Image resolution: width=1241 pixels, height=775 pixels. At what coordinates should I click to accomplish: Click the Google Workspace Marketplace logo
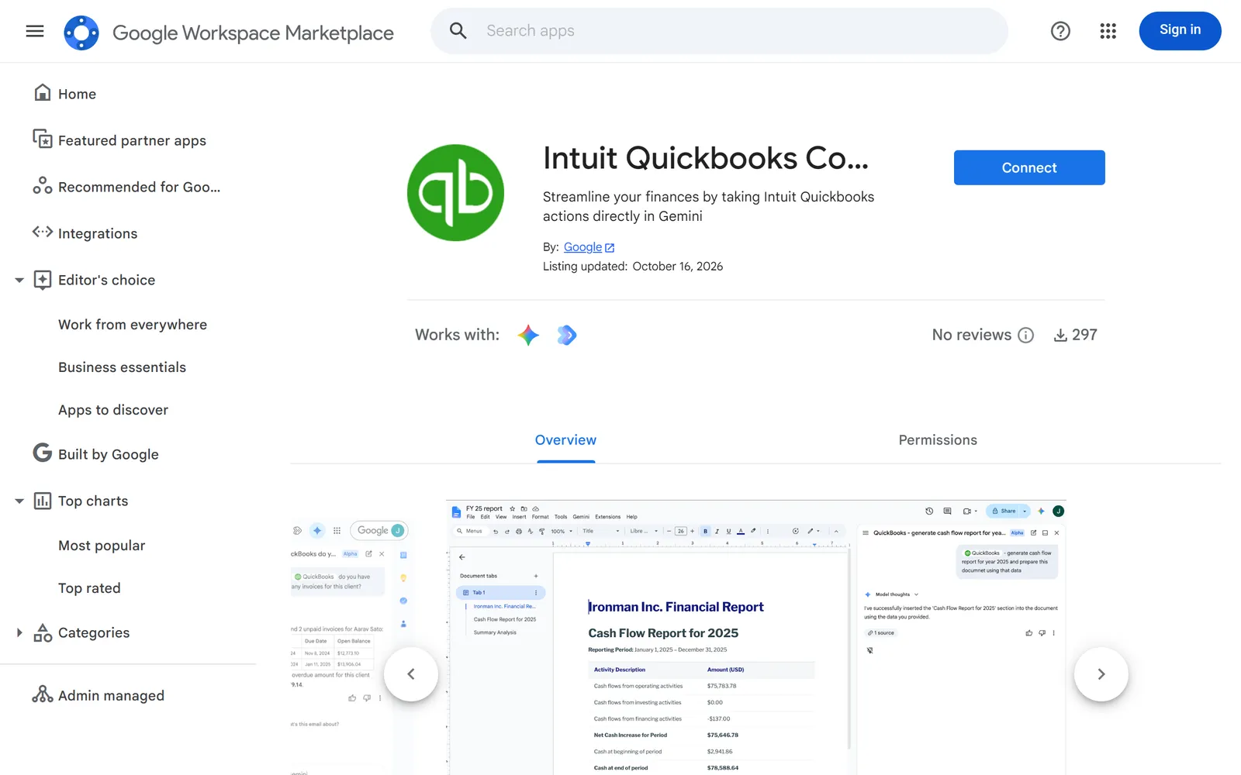point(81,33)
